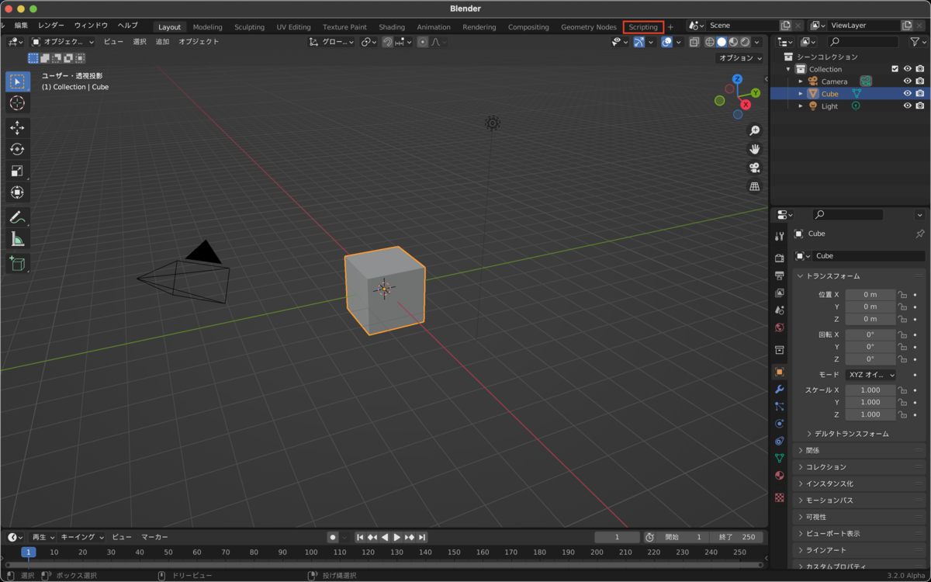Open the オブジェクト menu in viewport header
Viewport: 931px width, 582px height.
coord(199,42)
